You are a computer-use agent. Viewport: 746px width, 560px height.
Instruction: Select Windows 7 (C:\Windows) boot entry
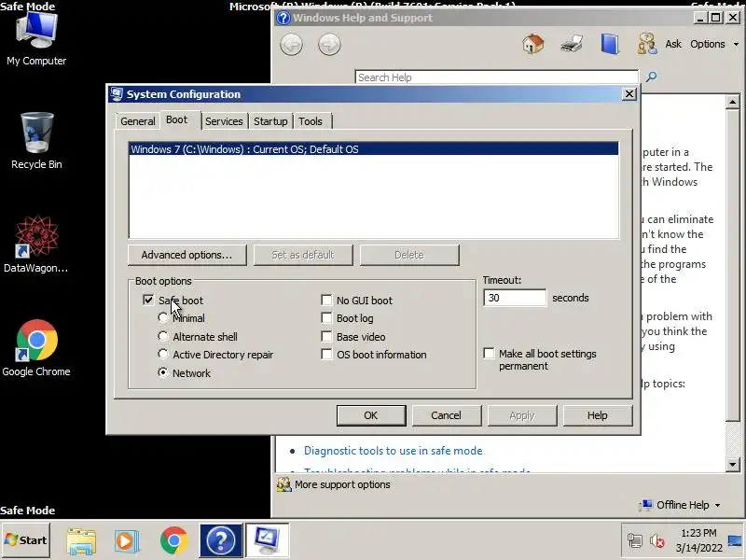click(374, 149)
